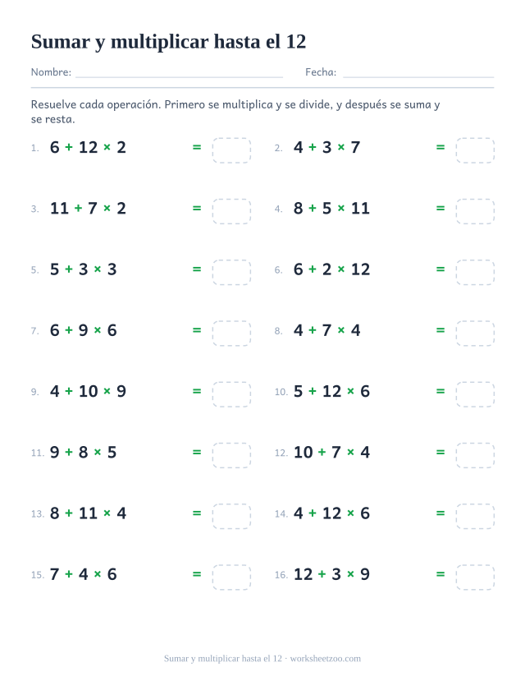Select answer box for 6 + 9 × 6
The height and width of the screenshot is (681, 525).
pos(231,334)
